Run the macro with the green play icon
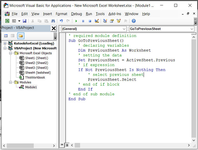The image size is (198, 150). (76, 21)
